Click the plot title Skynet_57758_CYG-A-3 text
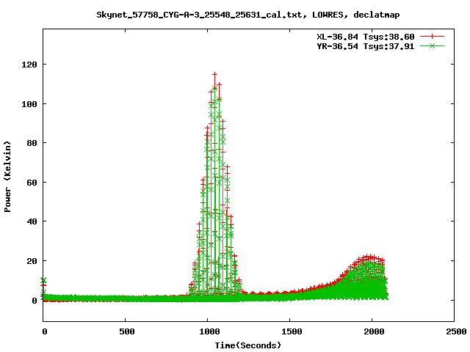The width and height of the screenshot is (470, 352). tap(248, 15)
